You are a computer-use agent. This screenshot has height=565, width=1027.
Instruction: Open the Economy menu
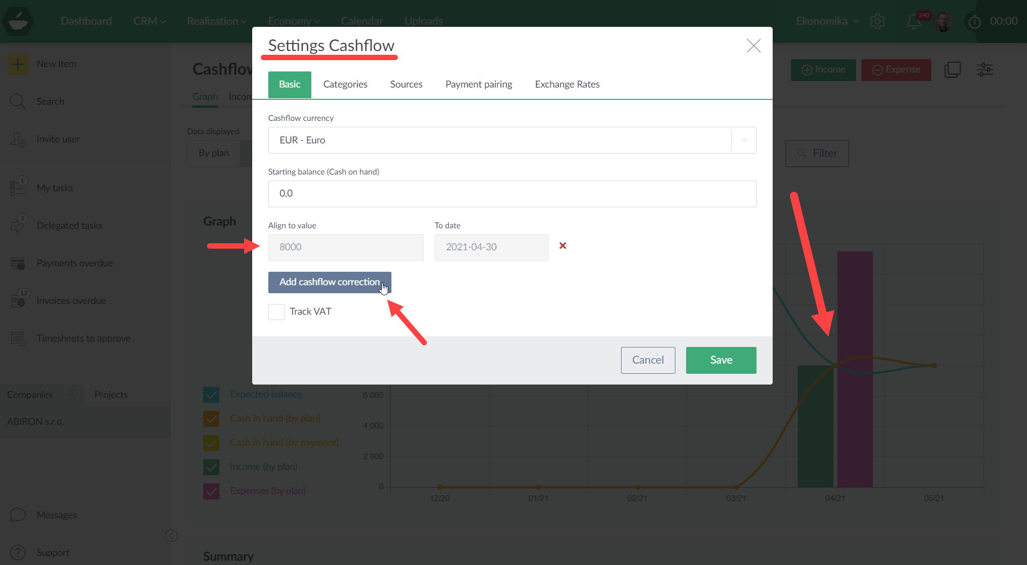click(x=293, y=21)
